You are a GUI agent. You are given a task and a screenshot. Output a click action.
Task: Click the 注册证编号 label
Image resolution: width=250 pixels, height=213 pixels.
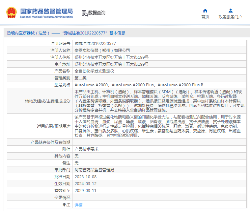coord(60,44)
